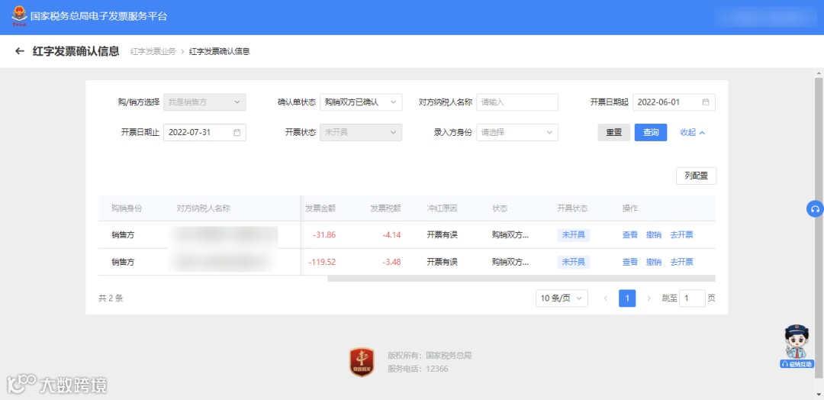This screenshot has height=400, width=824.
Task: Click the 发票税额 column header
Action: point(385,208)
